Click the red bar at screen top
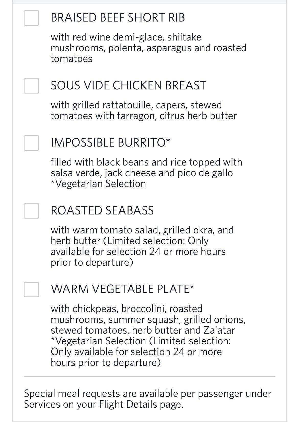Image resolution: width=299 pixels, height=422 pixels. coord(149,1)
